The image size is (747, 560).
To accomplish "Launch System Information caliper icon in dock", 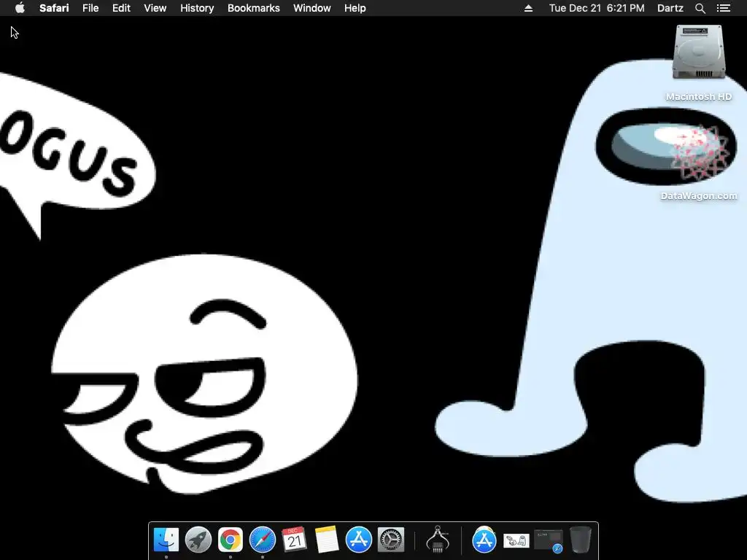I will pos(438,540).
